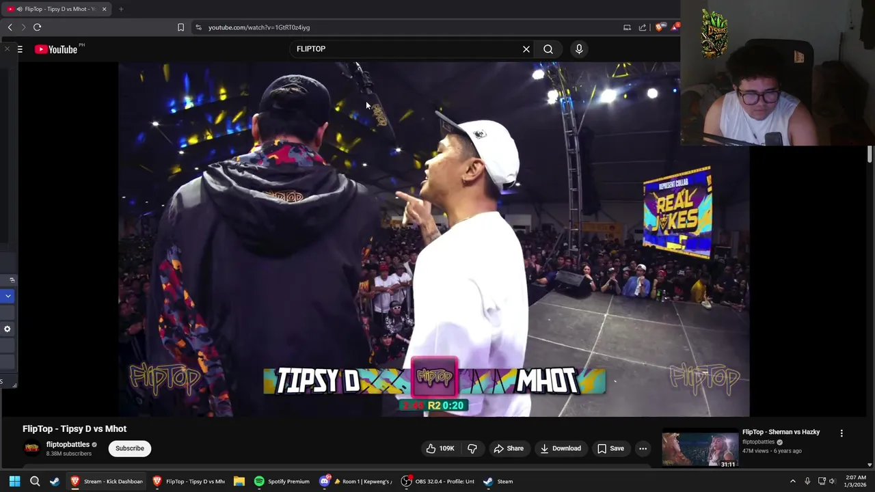875x492 pixels.
Task: Open Shernan vs Hazky video thumbnail
Action: (699, 449)
